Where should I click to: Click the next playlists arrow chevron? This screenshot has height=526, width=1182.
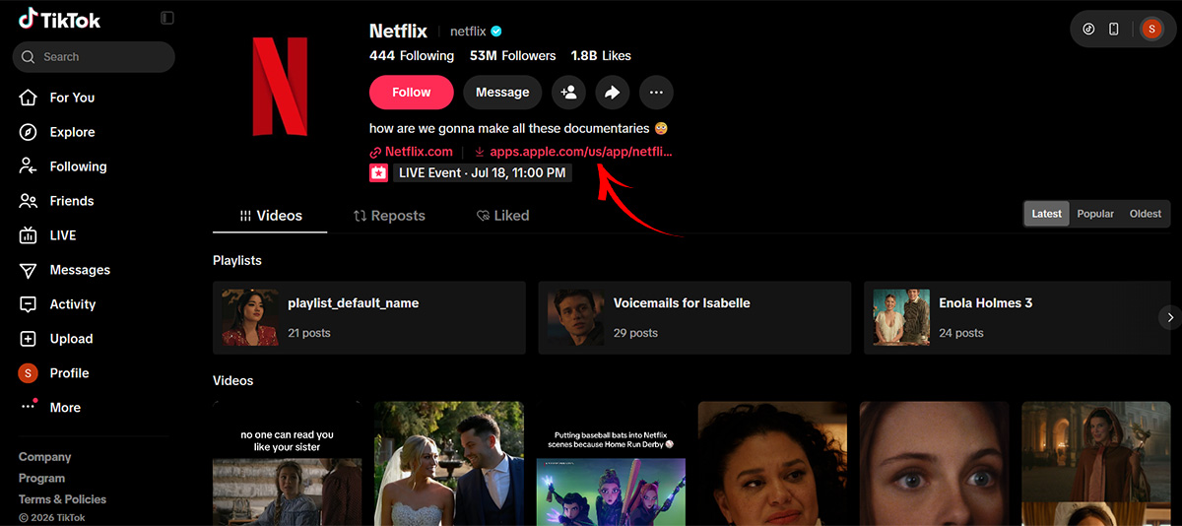pyautogui.click(x=1170, y=317)
